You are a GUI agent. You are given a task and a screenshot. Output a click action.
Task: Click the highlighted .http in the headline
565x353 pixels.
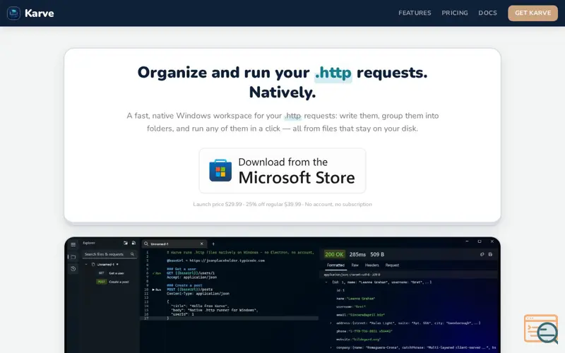(x=333, y=73)
